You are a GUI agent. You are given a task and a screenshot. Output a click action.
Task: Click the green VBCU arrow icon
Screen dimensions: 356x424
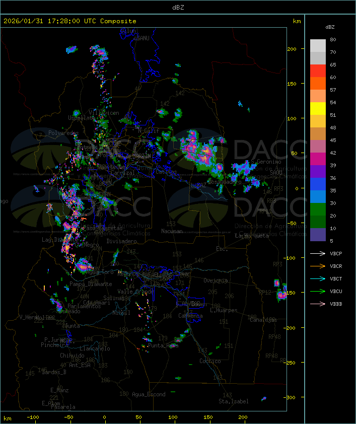[x=318, y=291]
